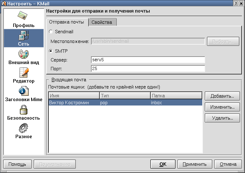The height and width of the screenshot is (173, 245).
Task: Click the KMail title bar icon
Action: pos(4,3)
